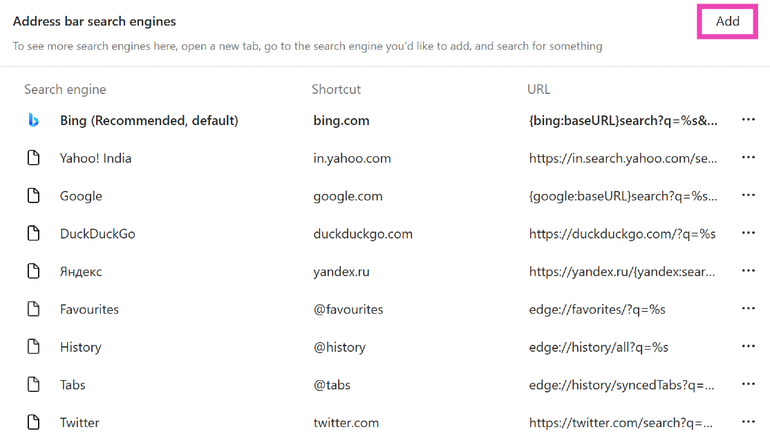Click the @history shortcut text
Screen dimensions: 770x434
click(x=339, y=347)
